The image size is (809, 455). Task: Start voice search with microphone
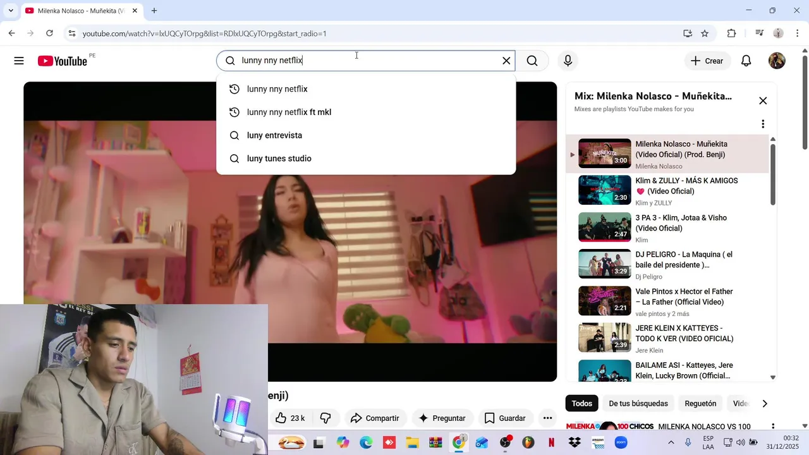568,61
